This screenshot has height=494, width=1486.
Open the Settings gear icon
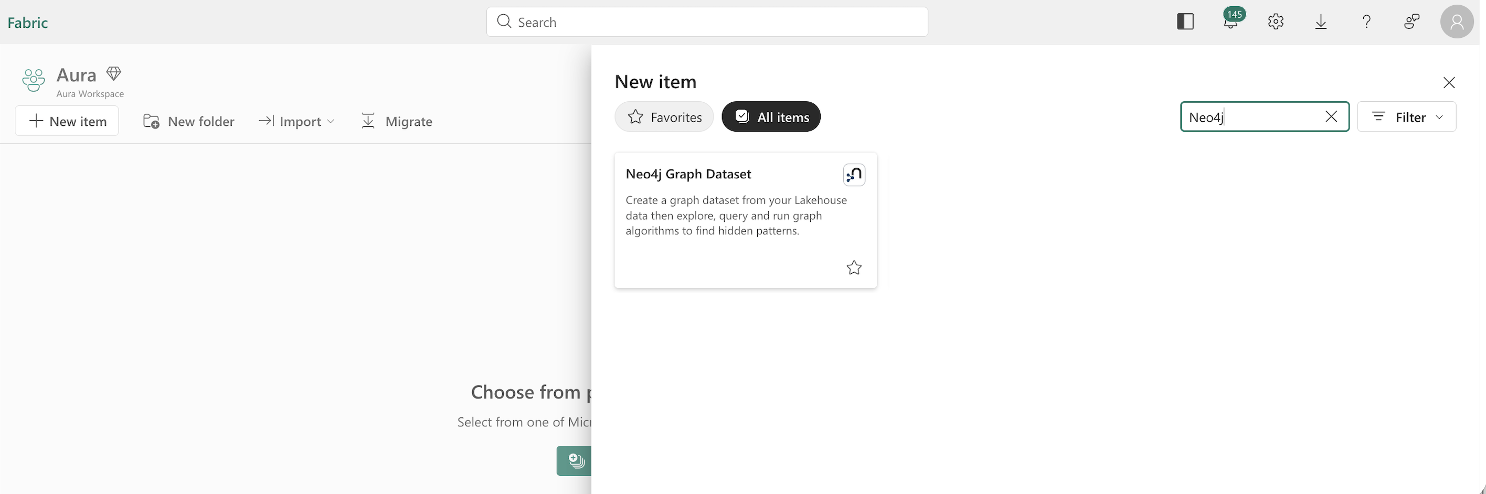[1276, 22]
